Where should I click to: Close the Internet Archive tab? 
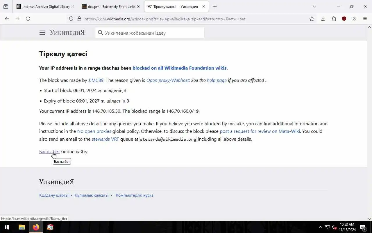(73, 6)
